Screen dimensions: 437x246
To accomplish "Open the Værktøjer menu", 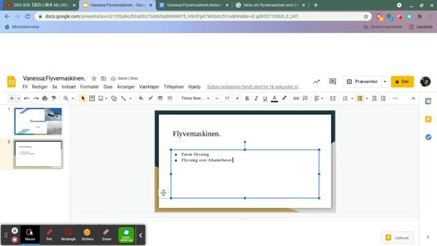I will (x=149, y=87).
